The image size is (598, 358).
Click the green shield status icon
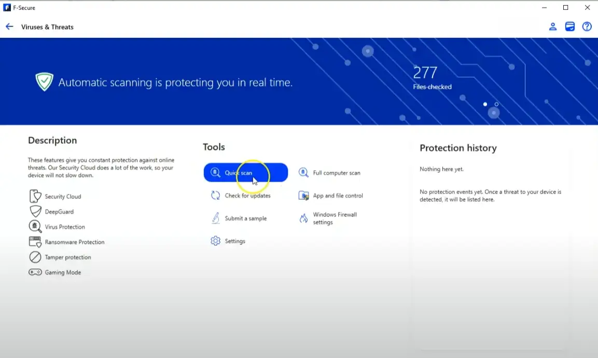pyautogui.click(x=45, y=82)
